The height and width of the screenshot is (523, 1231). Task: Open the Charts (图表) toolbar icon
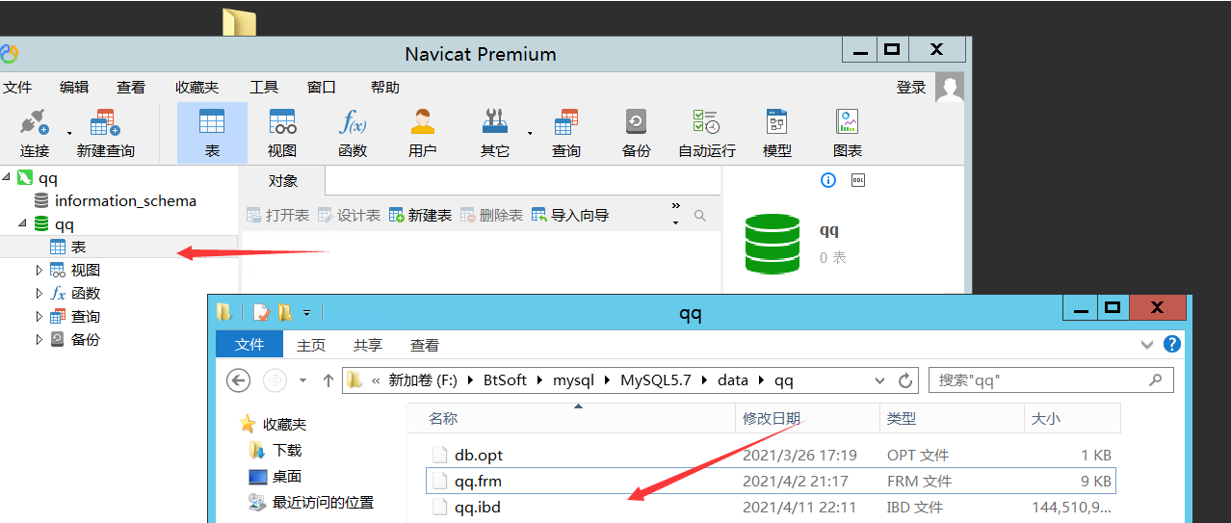click(848, 133)
